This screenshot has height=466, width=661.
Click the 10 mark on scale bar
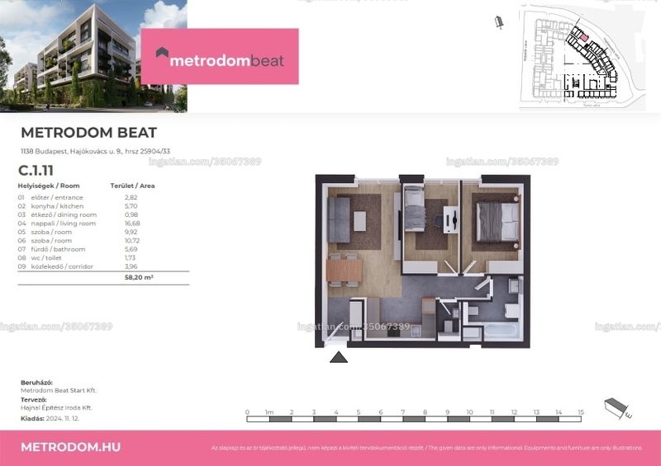(469, 412)
